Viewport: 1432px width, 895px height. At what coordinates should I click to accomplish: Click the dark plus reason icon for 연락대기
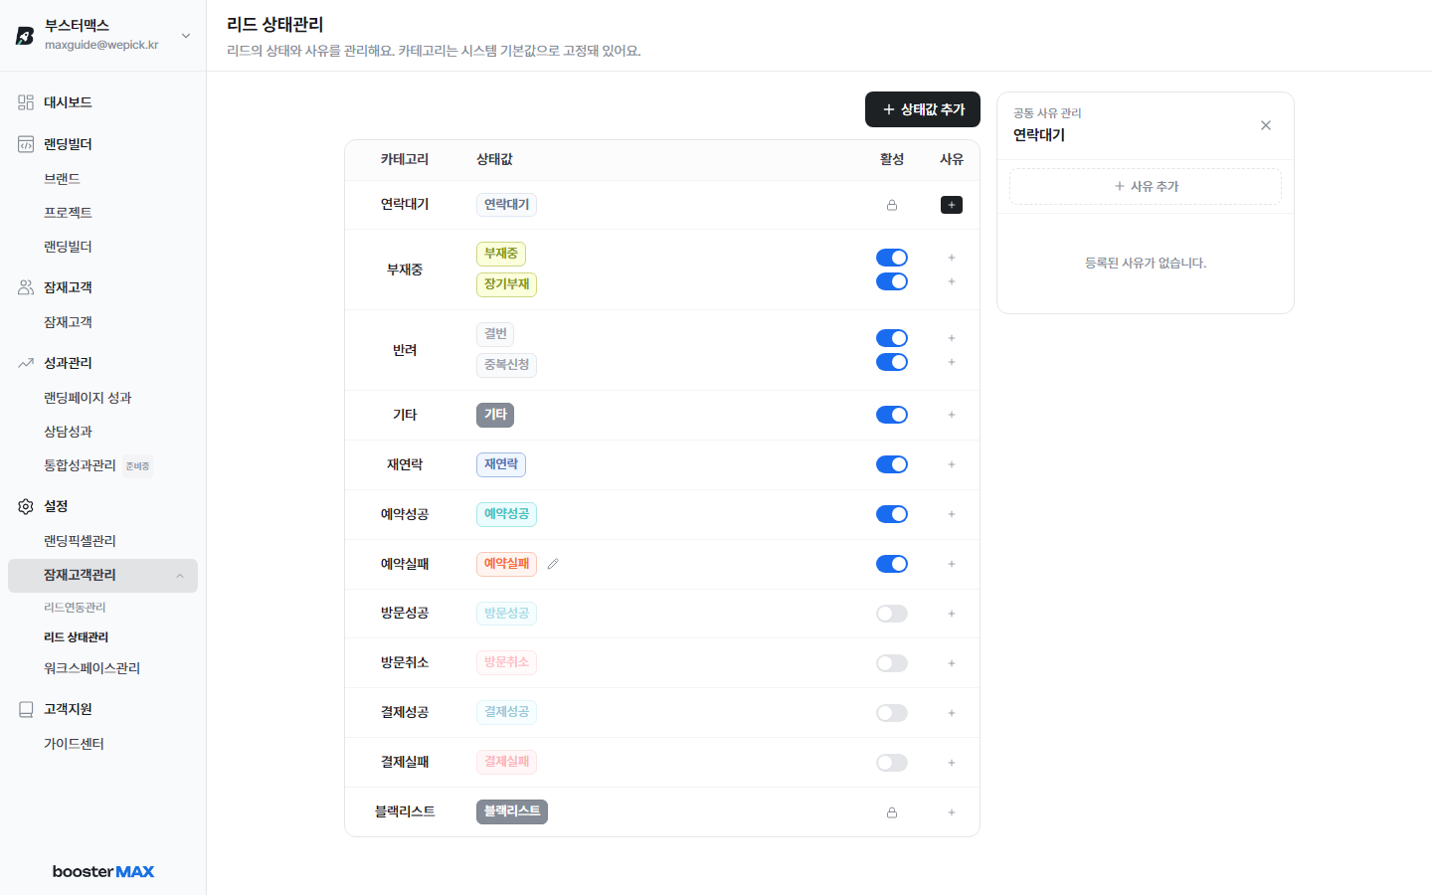952,205
